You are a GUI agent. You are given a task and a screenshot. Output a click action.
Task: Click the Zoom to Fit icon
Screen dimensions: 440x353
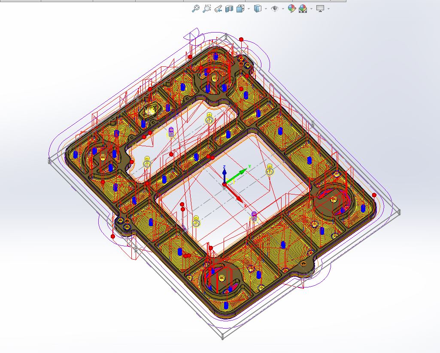[x=196, y=9]
